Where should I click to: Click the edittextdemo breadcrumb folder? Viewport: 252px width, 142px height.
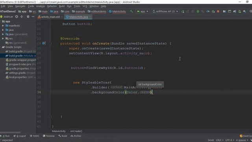coord(97,11)
